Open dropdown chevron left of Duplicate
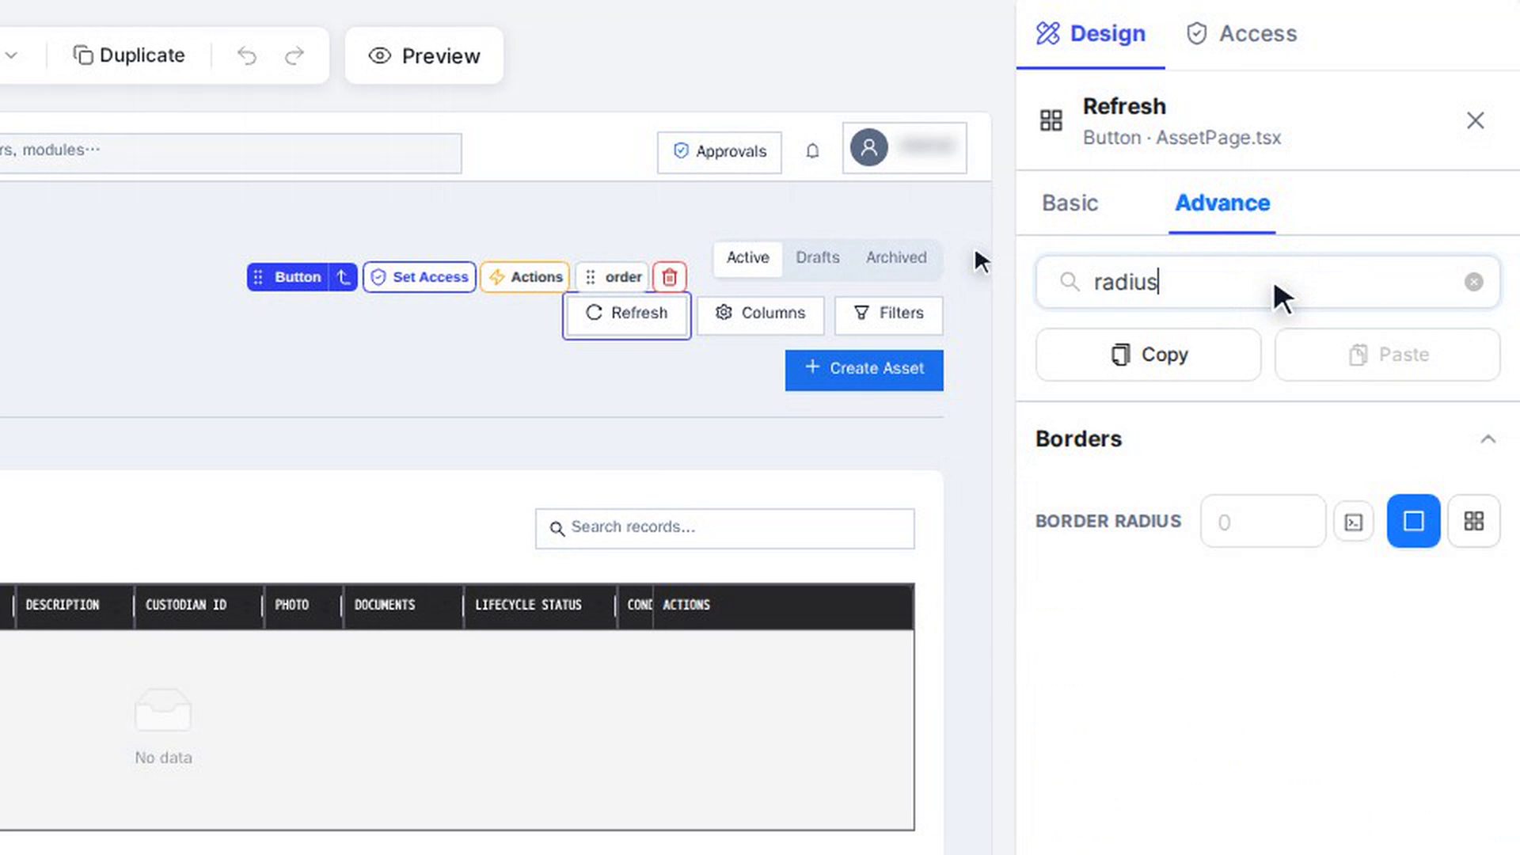1520x855 pixels. tap(11, 55)
